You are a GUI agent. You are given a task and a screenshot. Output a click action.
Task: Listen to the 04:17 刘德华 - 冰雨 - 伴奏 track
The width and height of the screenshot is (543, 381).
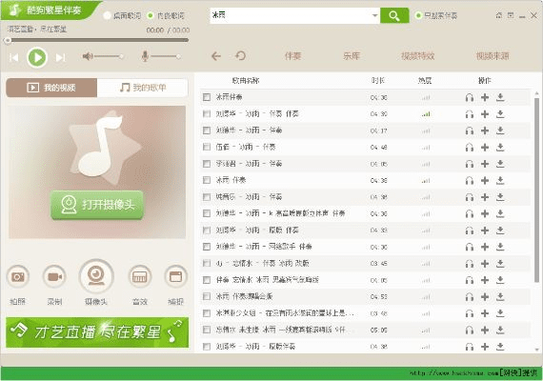[470, 130]
